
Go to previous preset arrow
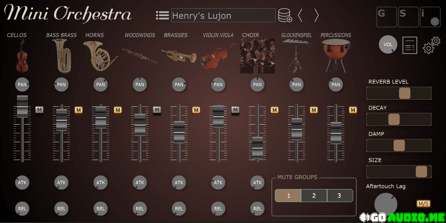[300, 15]
